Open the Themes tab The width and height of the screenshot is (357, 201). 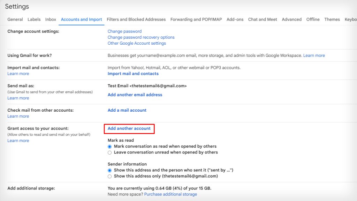332,20
